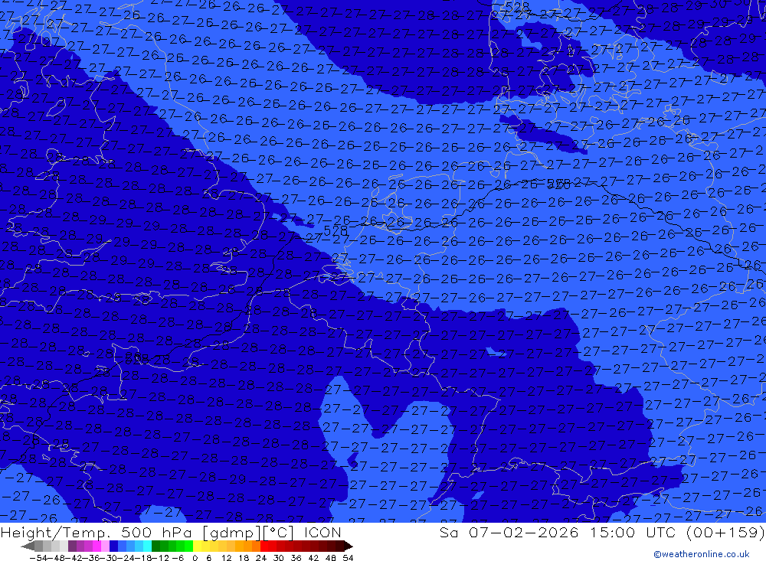Click the '0' legend scale value
This screenshot has width=766, height=561.
click(195, 558)
